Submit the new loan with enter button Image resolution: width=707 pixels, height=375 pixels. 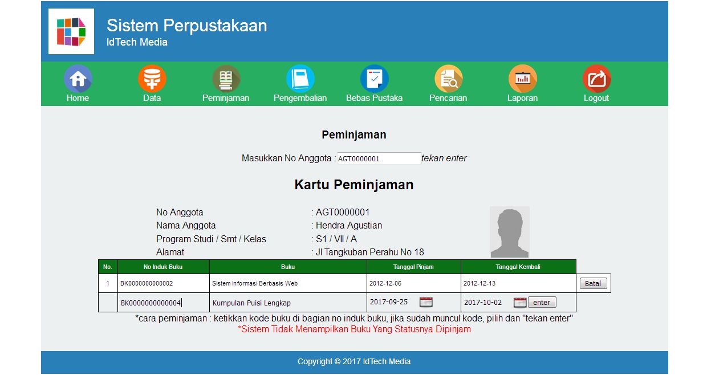(x=542, y=303)
